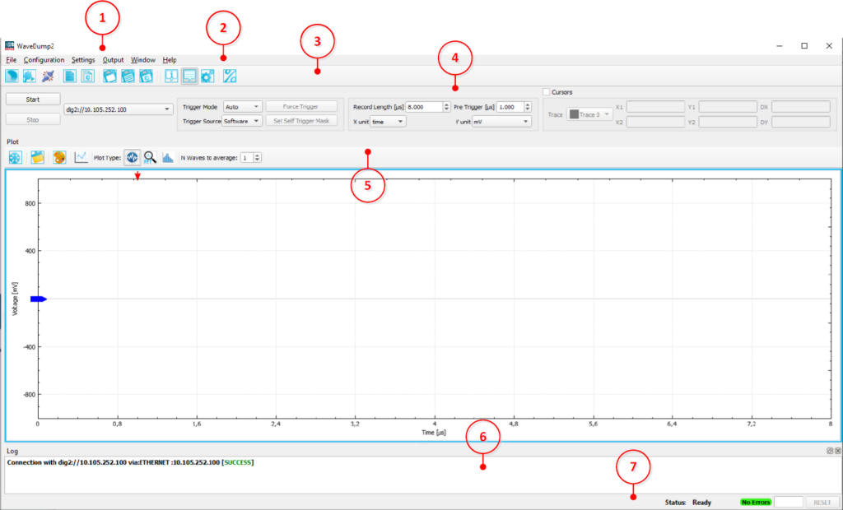Open the X unit dropdown
The height and width of the screenshot is (510, 843).
point(389,122)
